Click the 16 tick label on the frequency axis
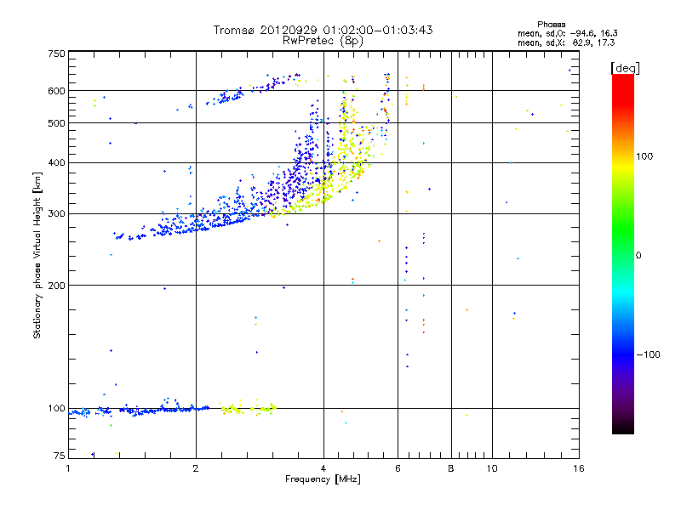Image resolution: width=681 pixels, height=510 pixels. coord(579,468)
